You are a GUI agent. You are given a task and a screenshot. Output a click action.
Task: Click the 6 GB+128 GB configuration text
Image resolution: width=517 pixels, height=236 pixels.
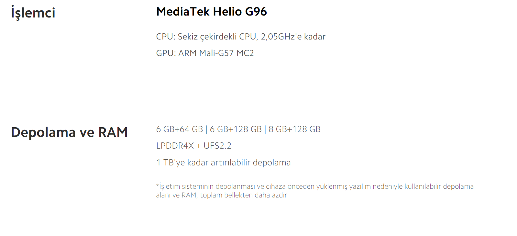[236, 129]
